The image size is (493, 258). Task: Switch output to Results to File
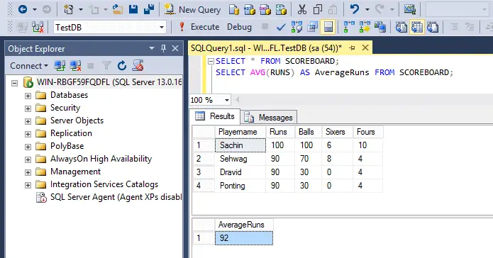[433, 28]
